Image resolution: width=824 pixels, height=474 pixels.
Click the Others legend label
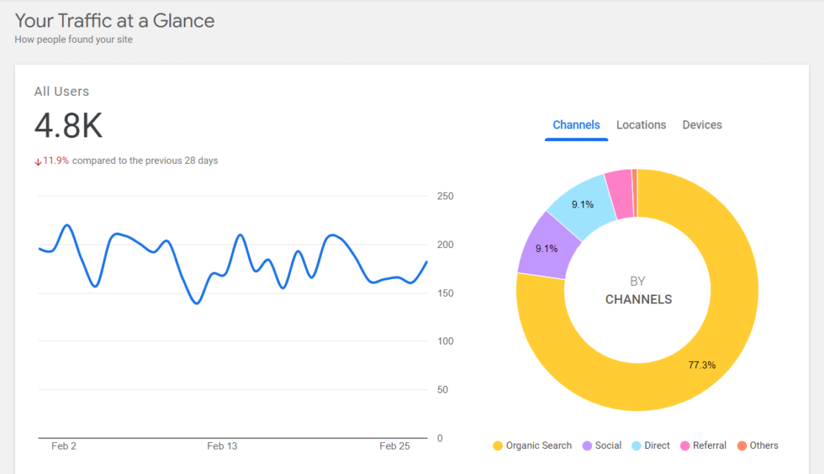[763, 446]
